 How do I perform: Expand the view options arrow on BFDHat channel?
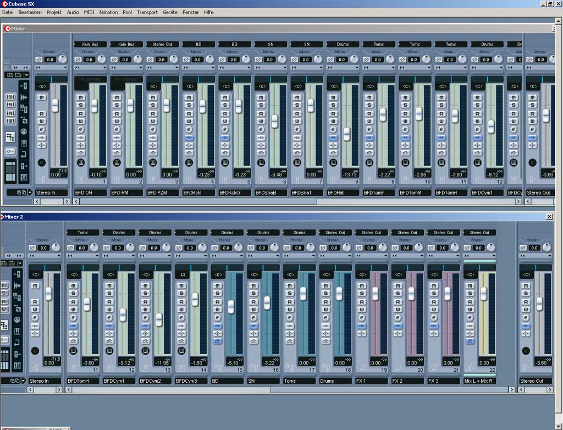point(356,68)
